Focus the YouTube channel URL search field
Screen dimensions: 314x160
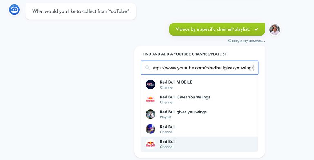pos(200,68)
